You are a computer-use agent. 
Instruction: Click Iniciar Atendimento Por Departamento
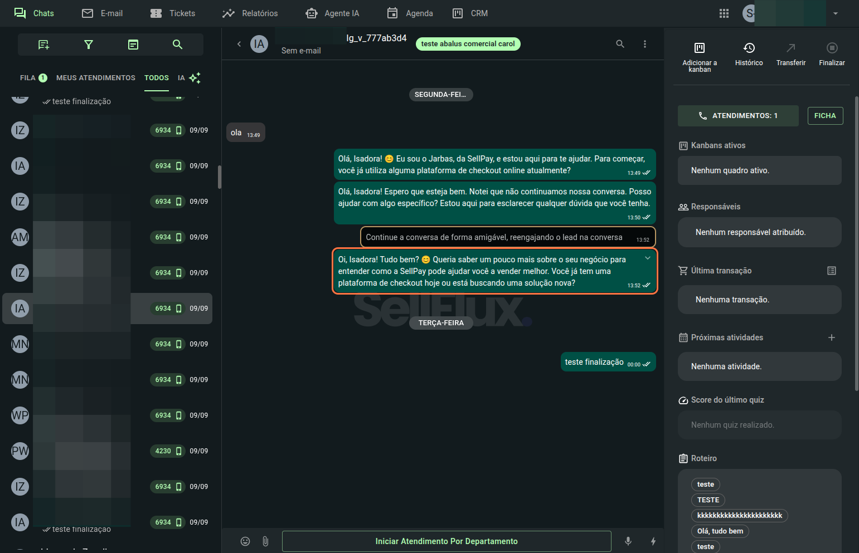click(x=447, y=541)
